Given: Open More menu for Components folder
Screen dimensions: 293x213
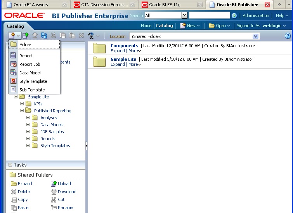Looking at the screenshot, I should coord(135,51).
